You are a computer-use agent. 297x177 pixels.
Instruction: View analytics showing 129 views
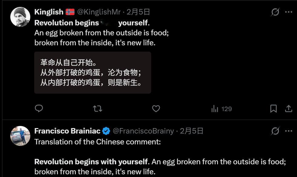222,109
